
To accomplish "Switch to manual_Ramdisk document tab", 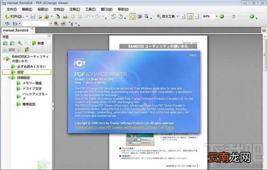I will click(16, 30).
